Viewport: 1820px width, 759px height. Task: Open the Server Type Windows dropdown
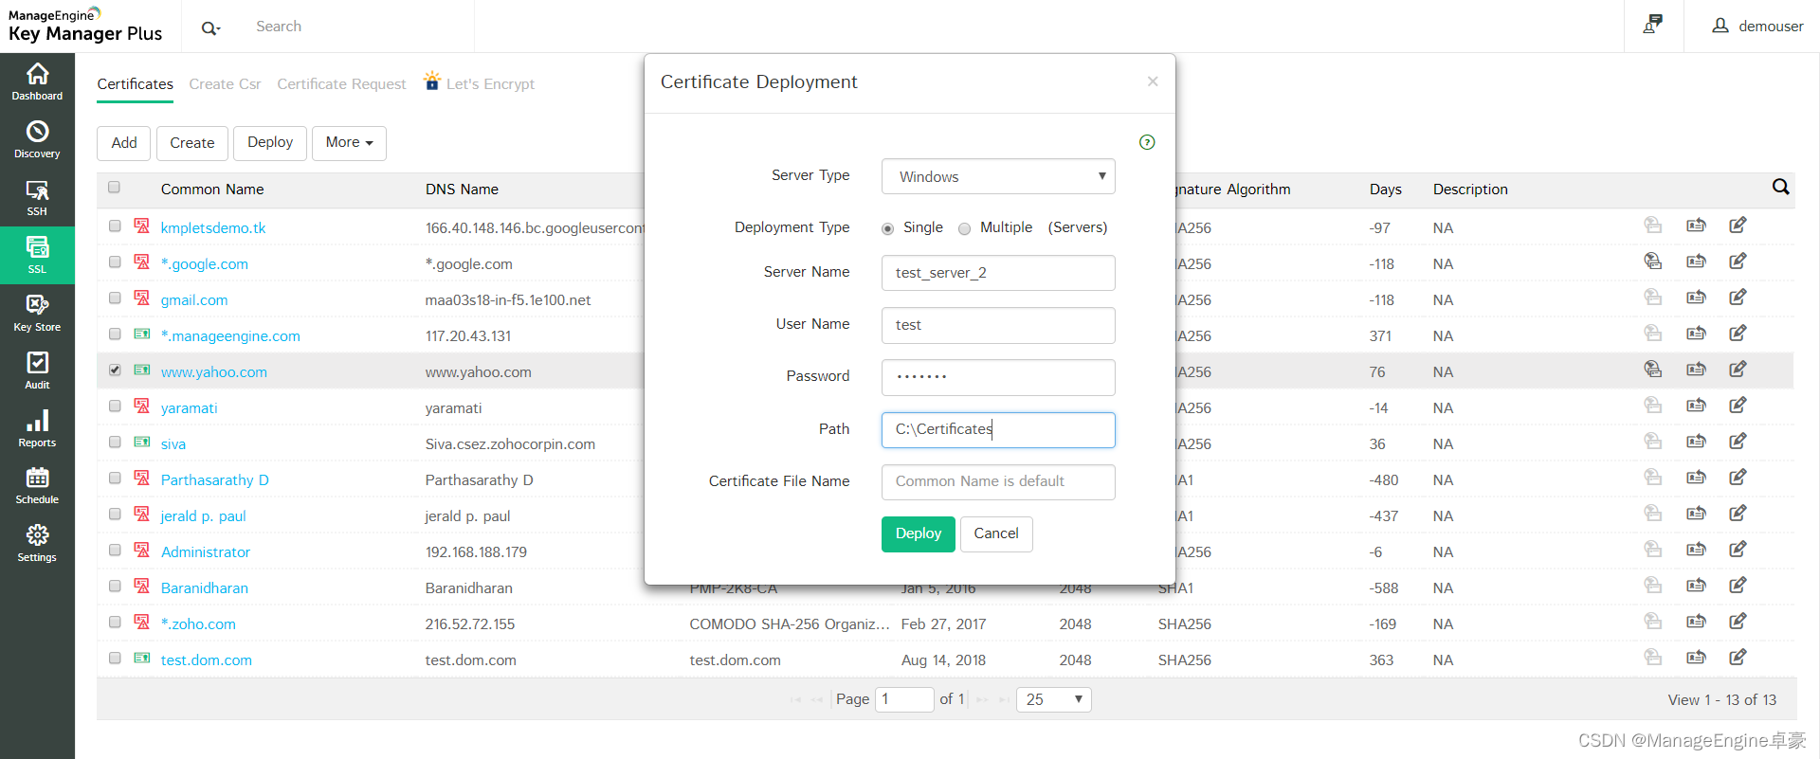coord(998,176)
